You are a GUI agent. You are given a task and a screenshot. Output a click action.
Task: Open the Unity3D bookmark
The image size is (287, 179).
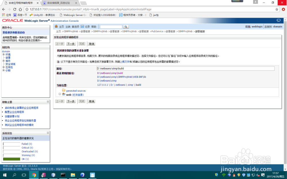[42, 15]
